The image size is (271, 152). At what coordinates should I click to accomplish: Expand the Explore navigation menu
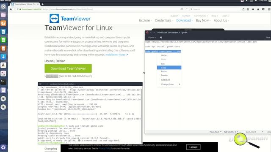click(x=145, y=21)
